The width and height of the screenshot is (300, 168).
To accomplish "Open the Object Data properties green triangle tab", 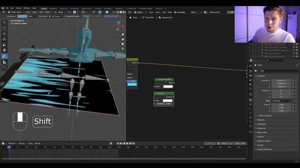I will [x=250, y=121].
